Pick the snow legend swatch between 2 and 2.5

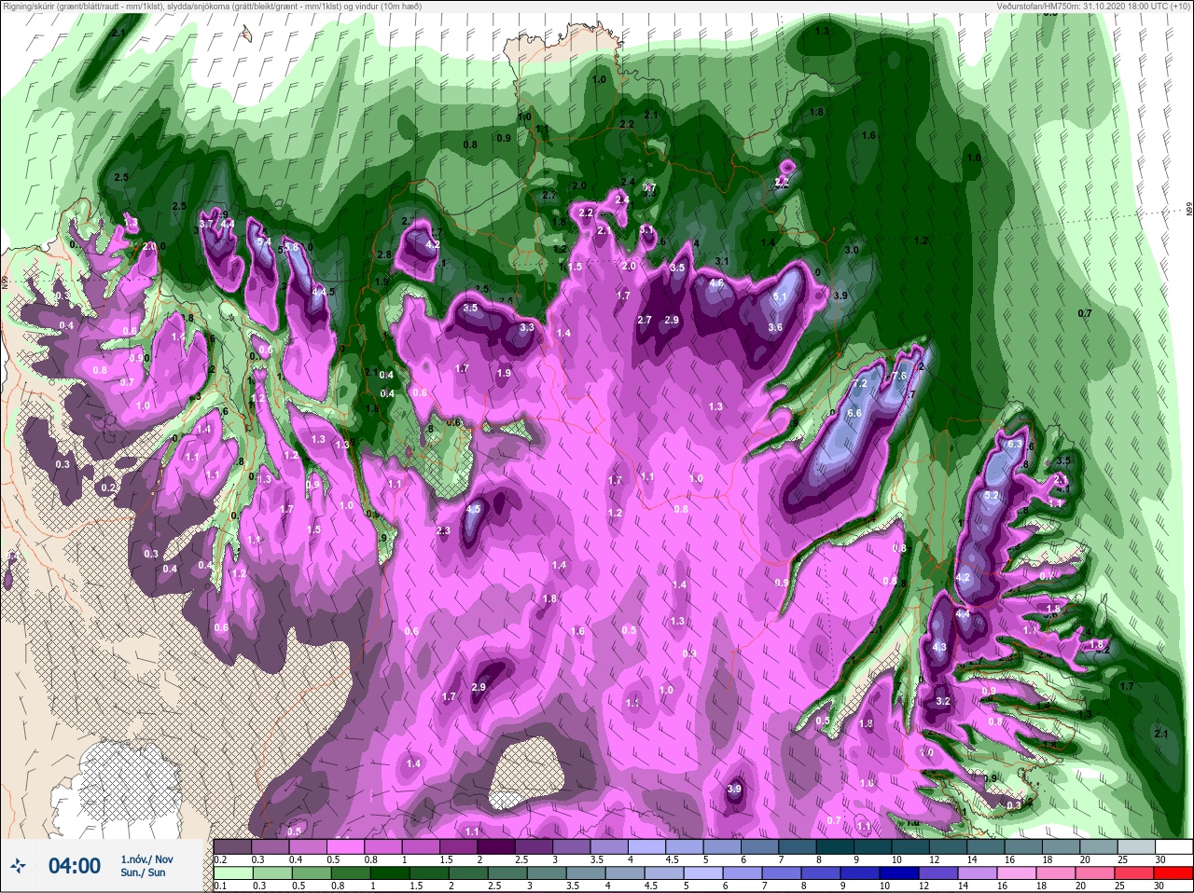[x=496, y=847]
